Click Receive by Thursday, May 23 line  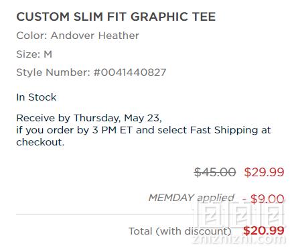pos(89,118)
